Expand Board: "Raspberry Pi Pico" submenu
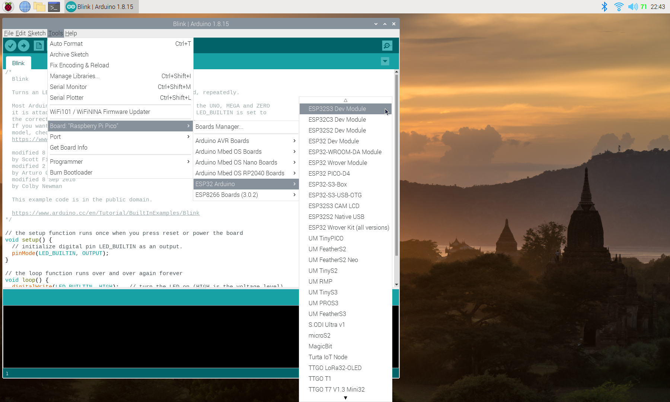Screen dimensions: 670x402 (120, 126)
